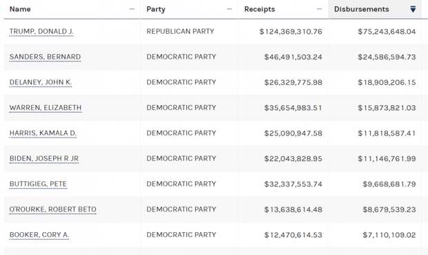
Task: Click the sort dash icon beside Name
Action: click(x=132, y=9)
